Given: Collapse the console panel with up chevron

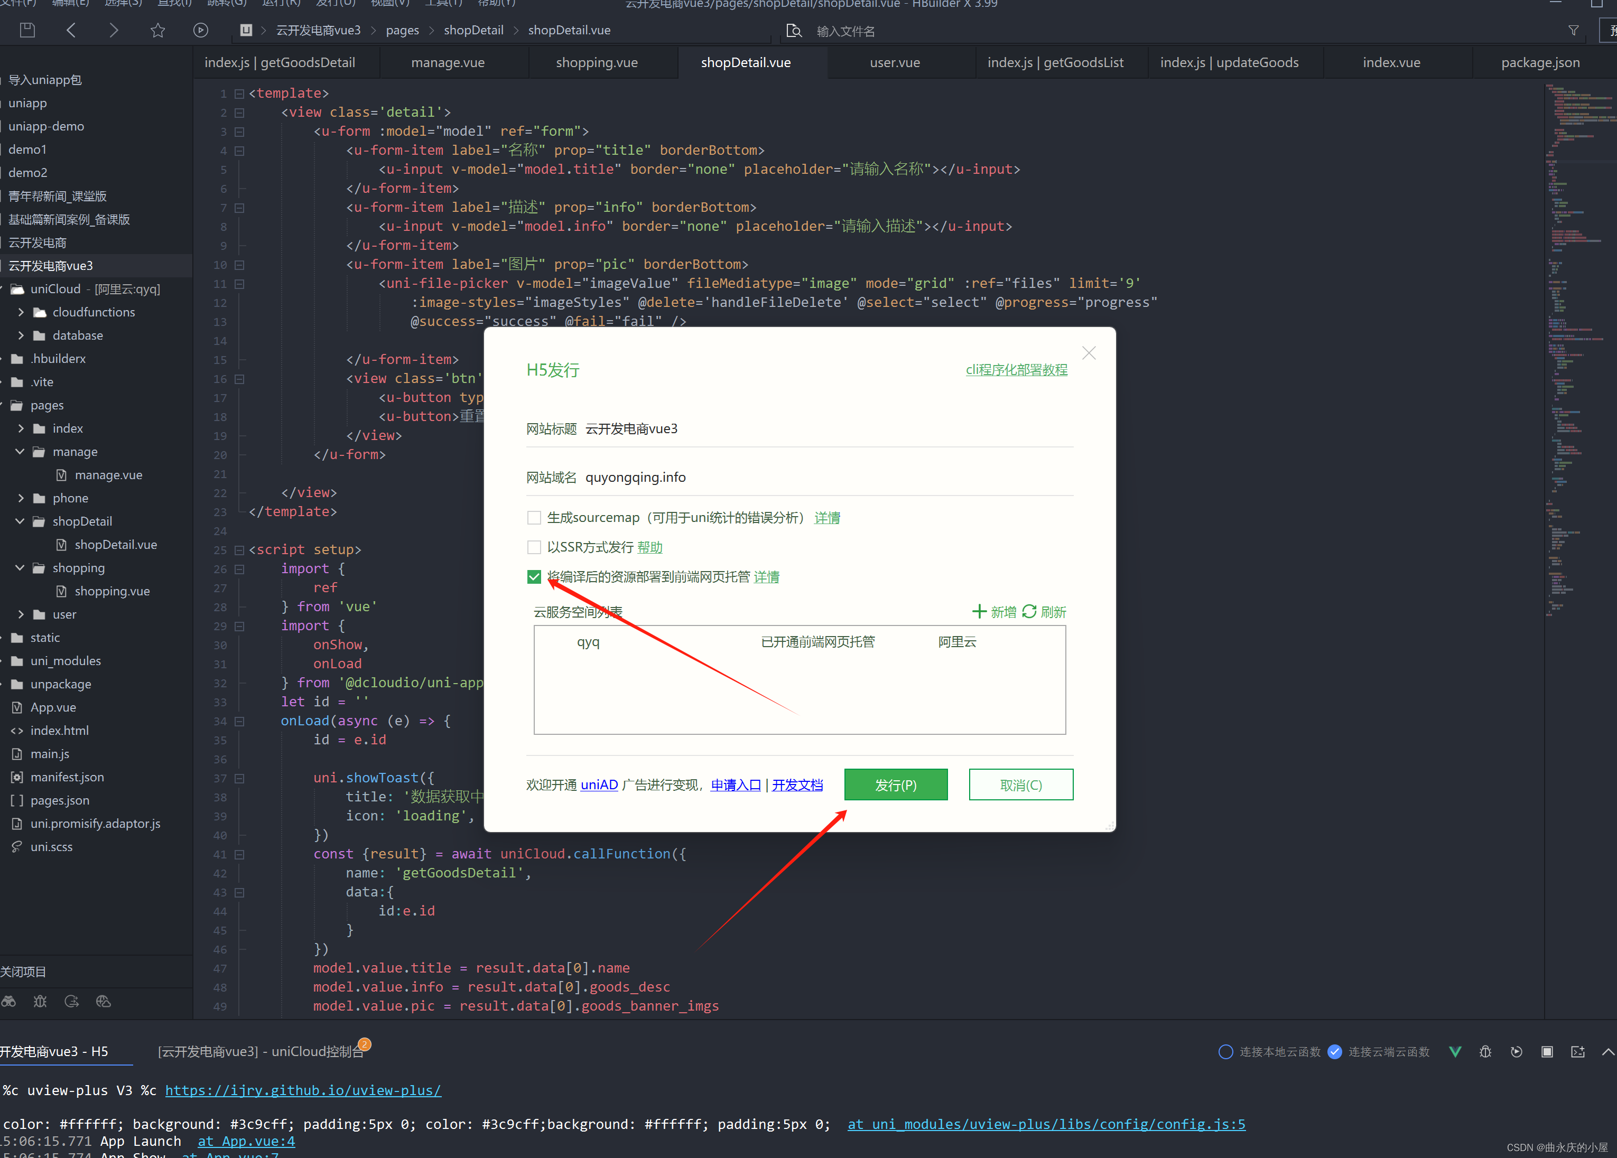Looking at the screenshot, I should 1607,1052.
